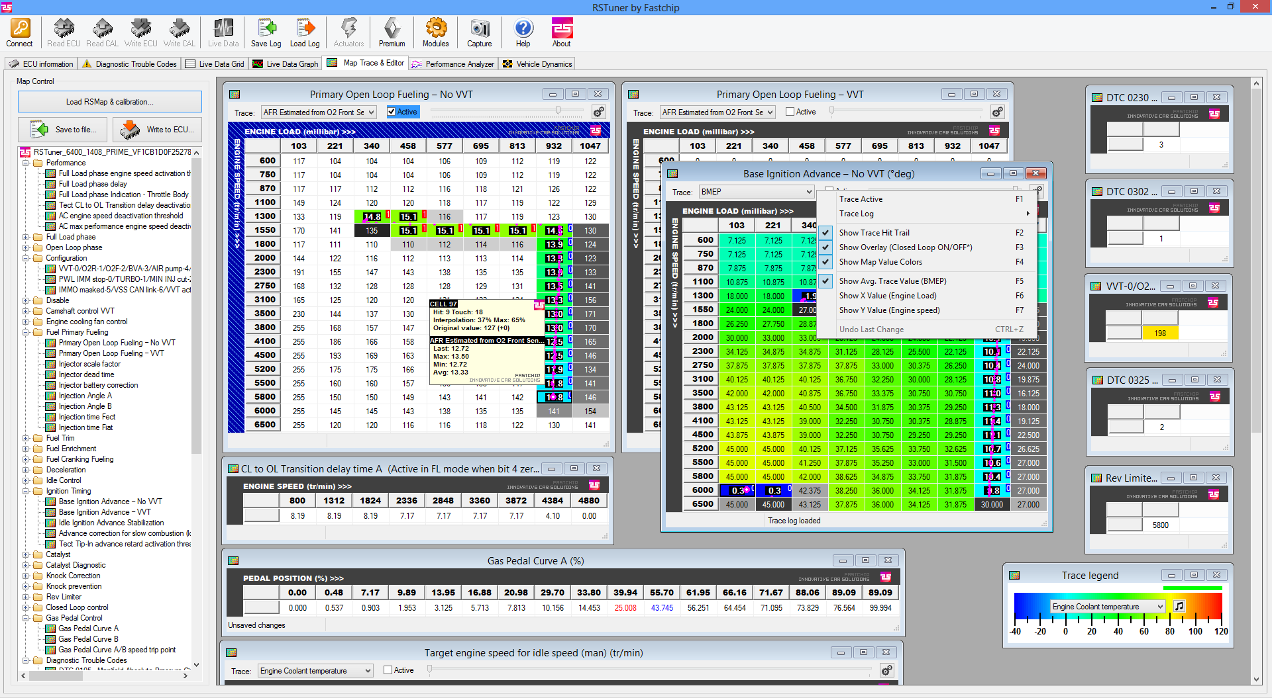Adjust trace slider in Target engine speed window
This screenshot has width=1272, height=698.
(x=430, y=670)
